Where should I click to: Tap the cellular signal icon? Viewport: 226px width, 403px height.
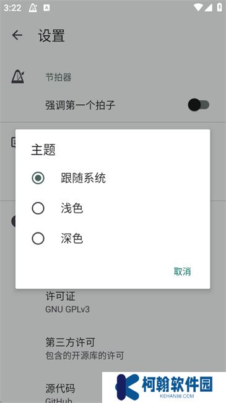(x=208, y=7)
